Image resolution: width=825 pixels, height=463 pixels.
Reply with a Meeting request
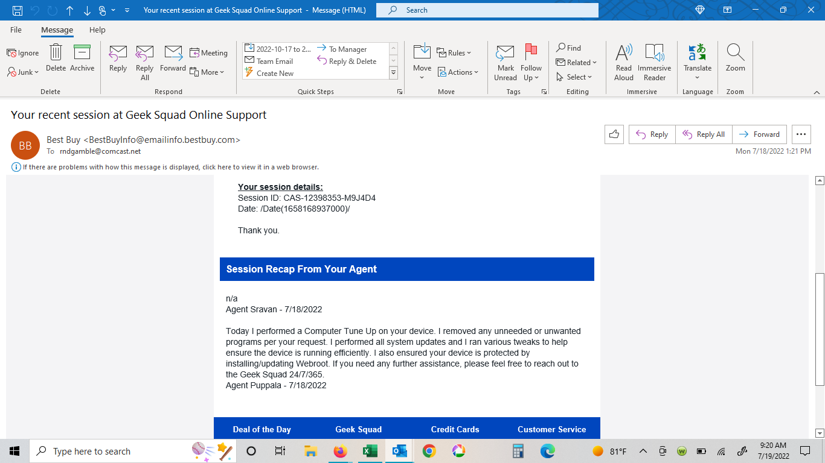(208, 52)
